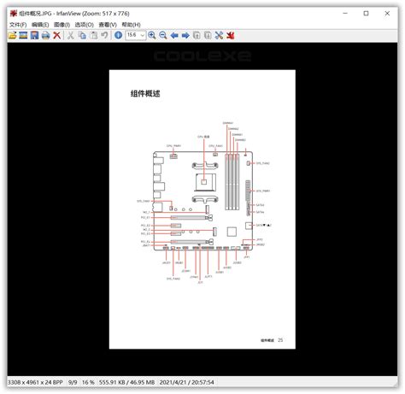Open the slideshow icon in toolbar
Screen dimensions: 405x394
pyautogui.click(x=23, y=35)
